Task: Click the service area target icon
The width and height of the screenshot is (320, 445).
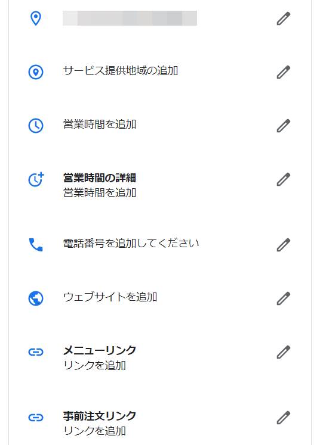Action: point(36,72)
